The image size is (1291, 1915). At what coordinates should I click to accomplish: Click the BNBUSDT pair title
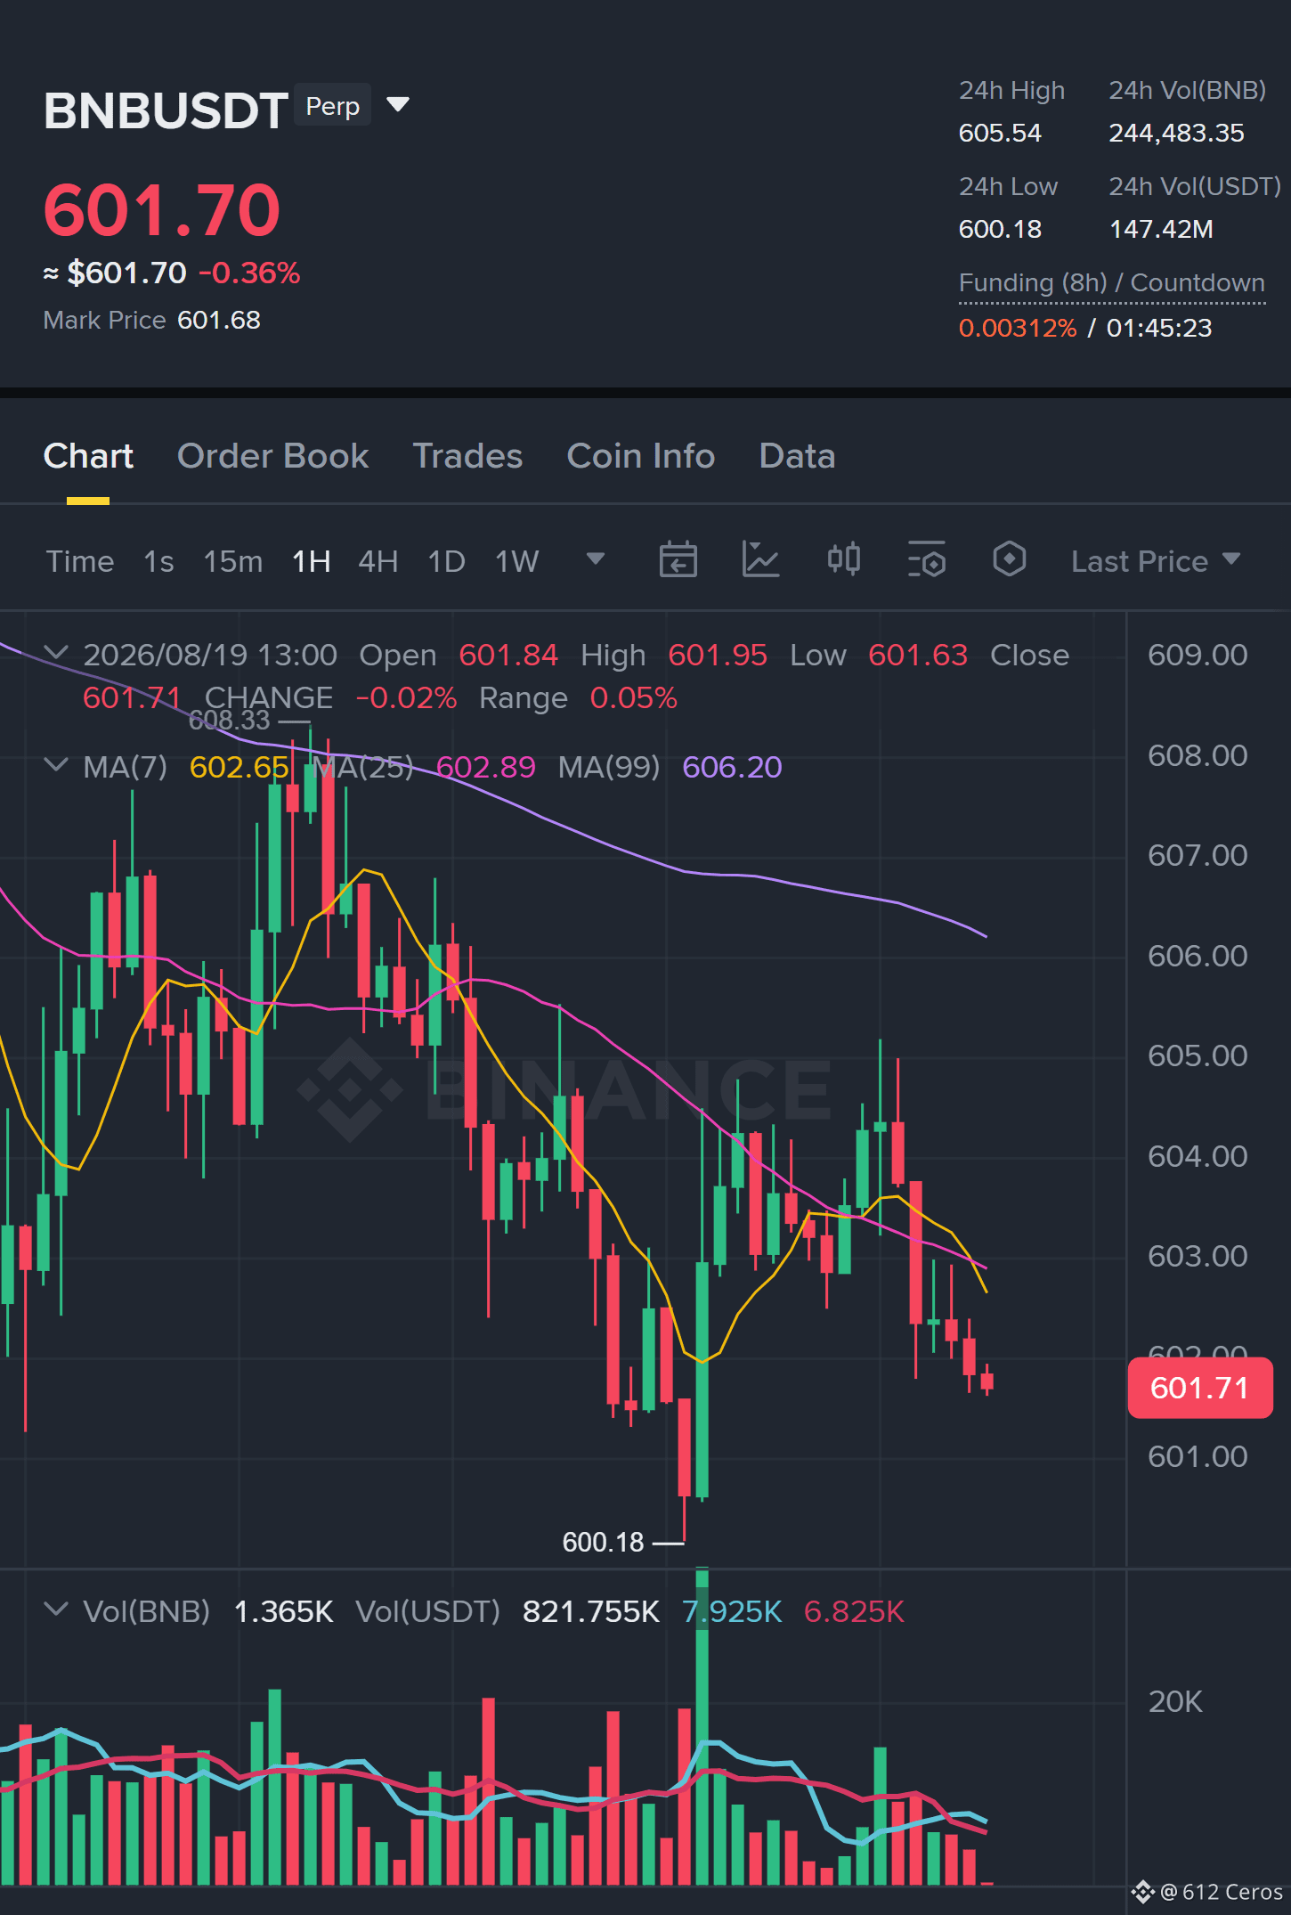[x=166, y=110]
